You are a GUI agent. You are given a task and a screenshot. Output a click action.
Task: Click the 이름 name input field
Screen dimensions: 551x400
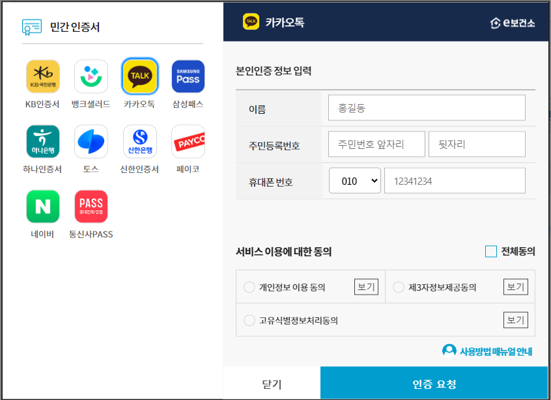(x=427, y=107)
